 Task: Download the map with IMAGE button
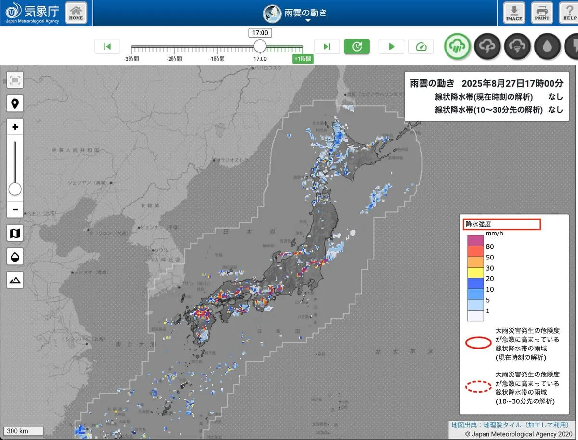[x=514, y=13]
